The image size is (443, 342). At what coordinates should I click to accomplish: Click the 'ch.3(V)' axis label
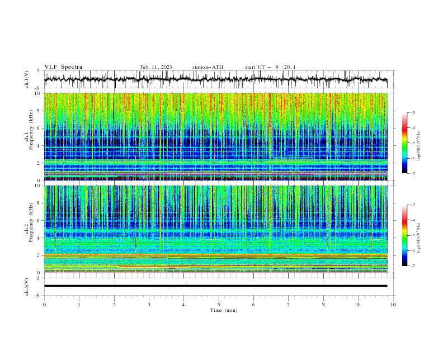(x=27, y=287)
